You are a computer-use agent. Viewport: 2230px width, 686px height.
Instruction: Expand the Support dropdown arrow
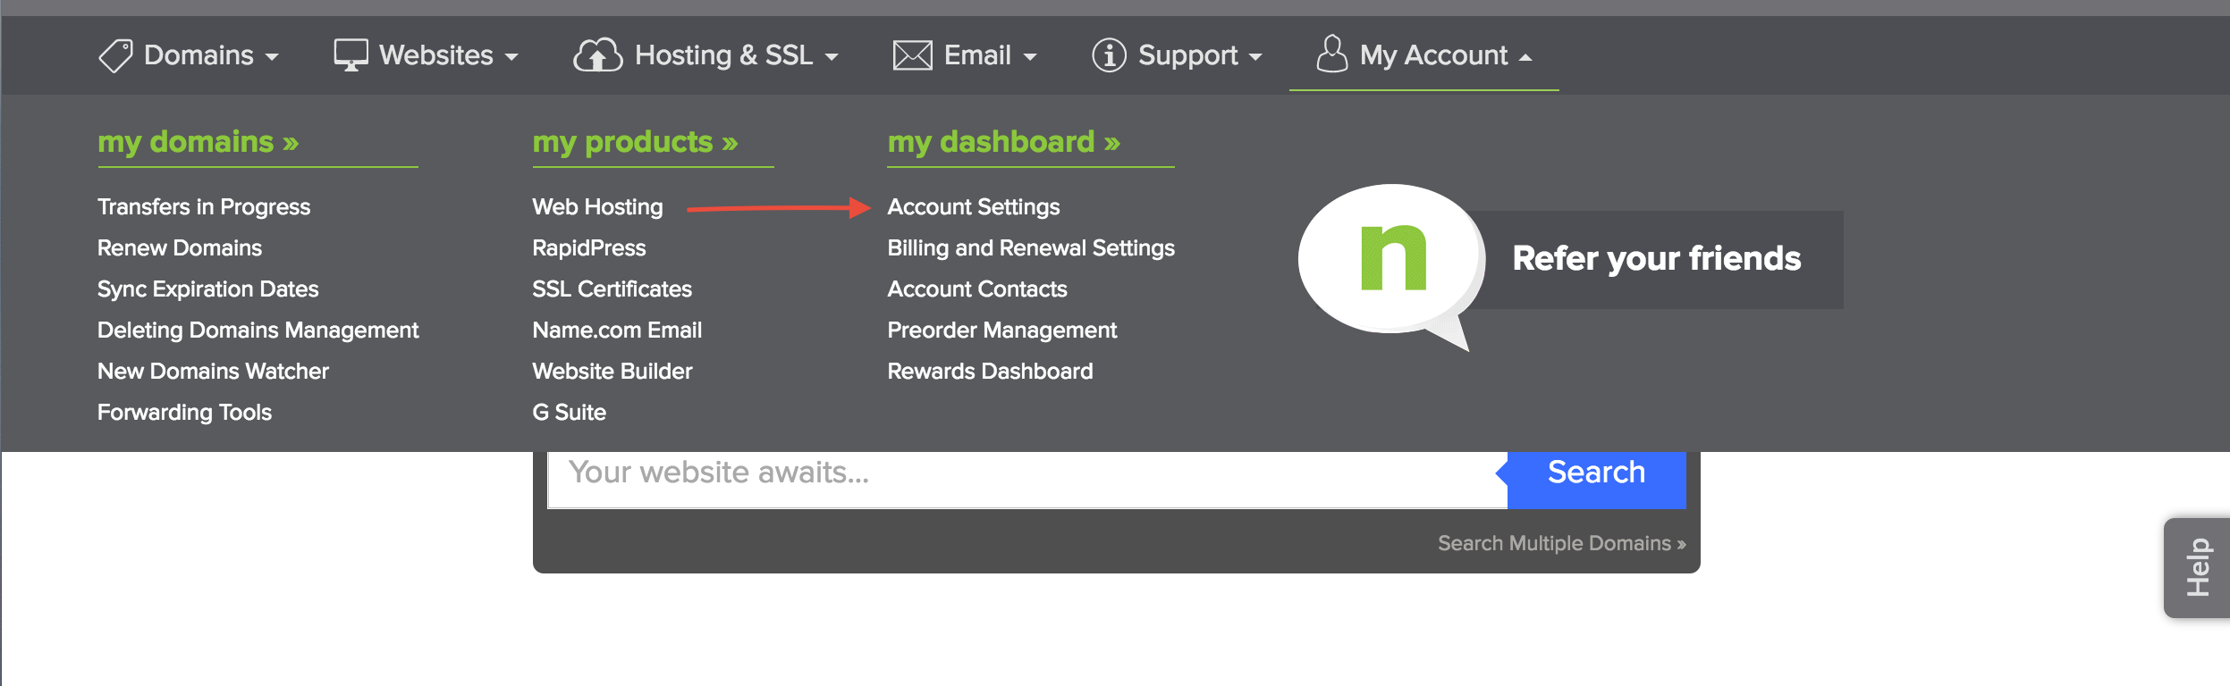point(1255,57)
